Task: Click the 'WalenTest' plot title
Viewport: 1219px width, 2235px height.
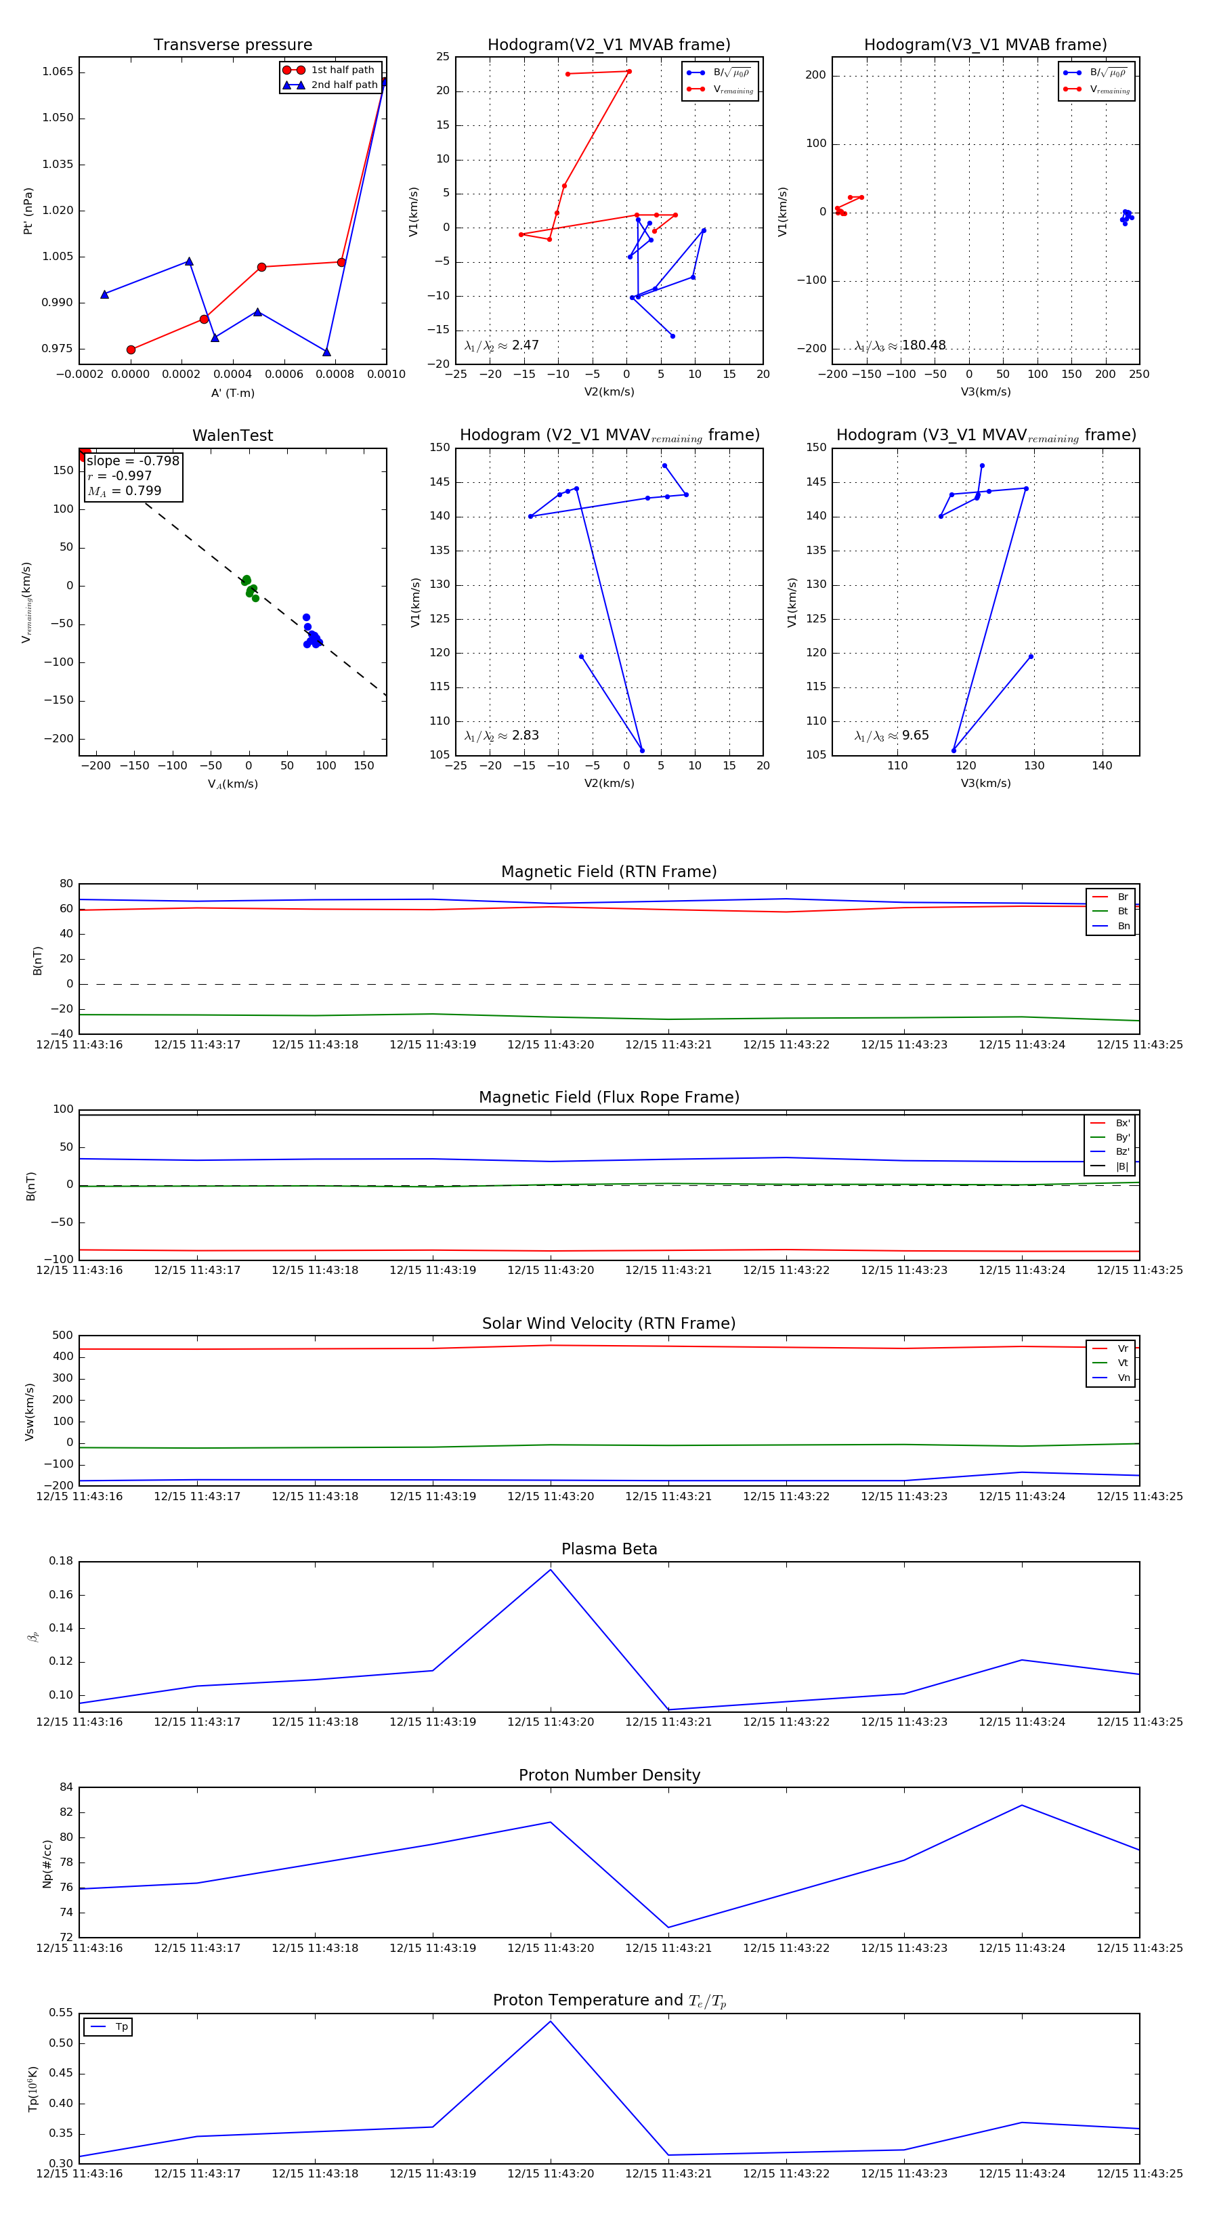Action: pyautogui.click(x=232, y=435)
